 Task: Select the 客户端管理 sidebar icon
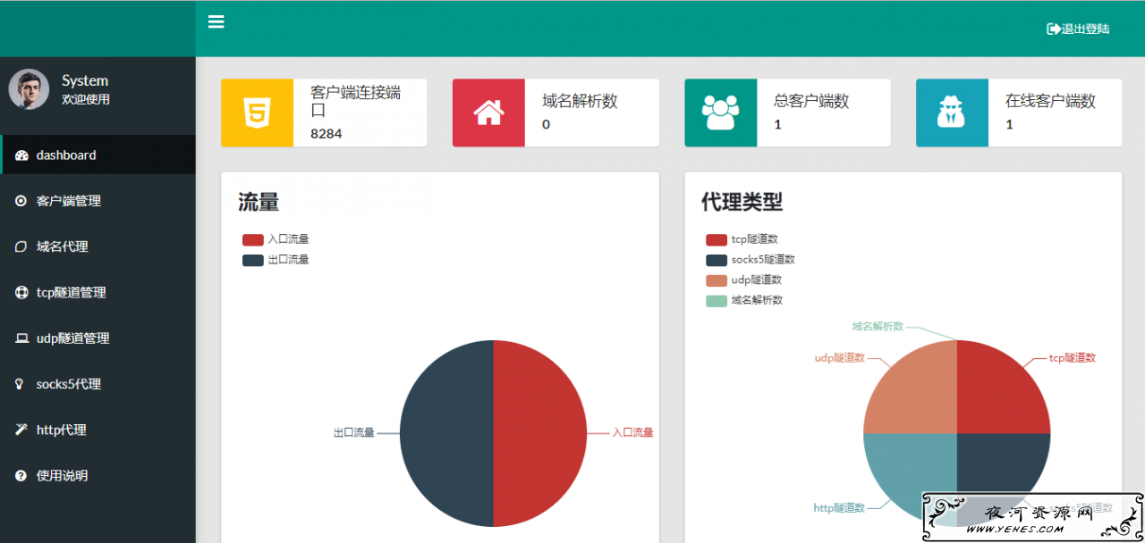coord(20,200)
